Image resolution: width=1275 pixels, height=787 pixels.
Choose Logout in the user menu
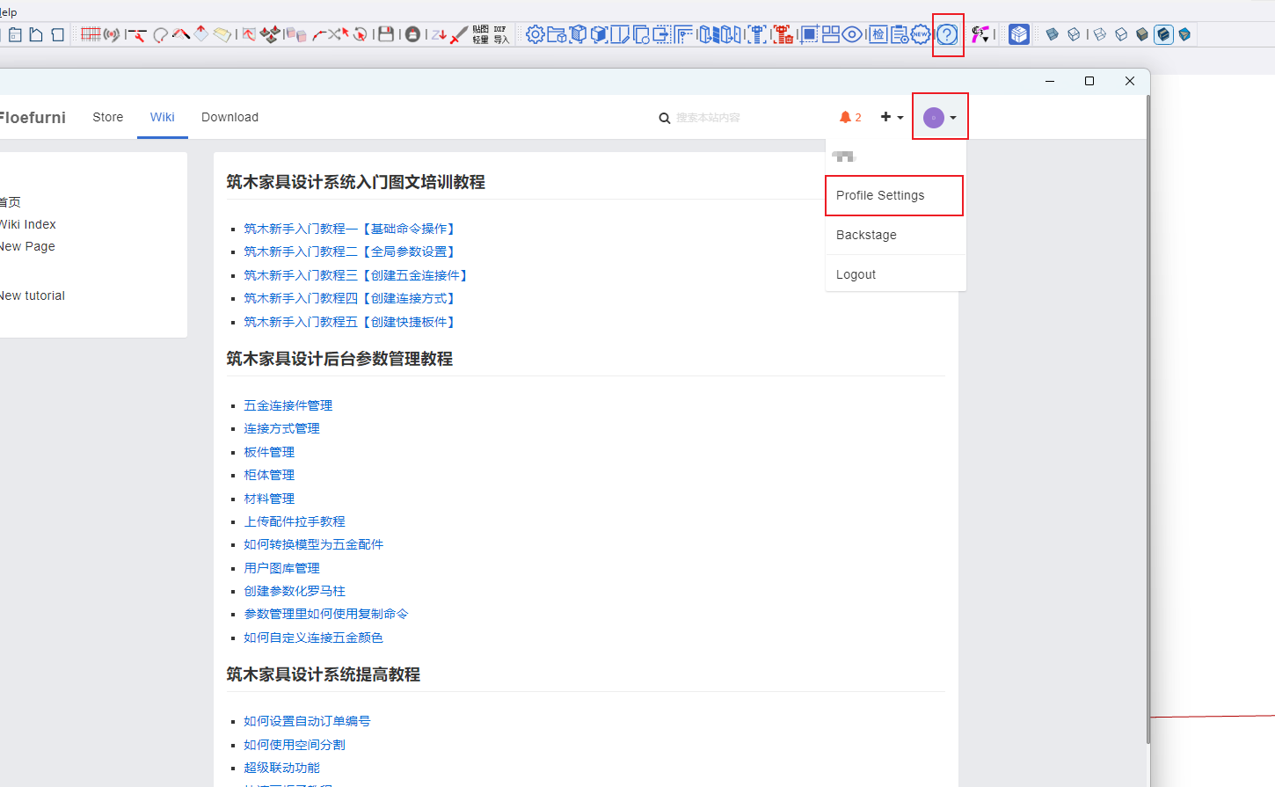(856, 274)
